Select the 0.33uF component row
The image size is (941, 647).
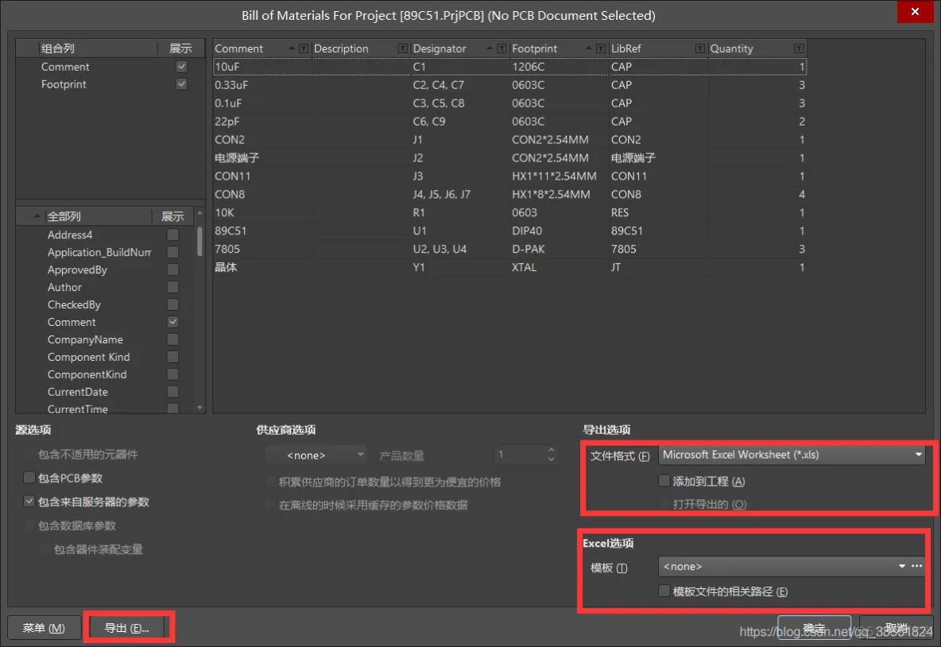point(509,84)
